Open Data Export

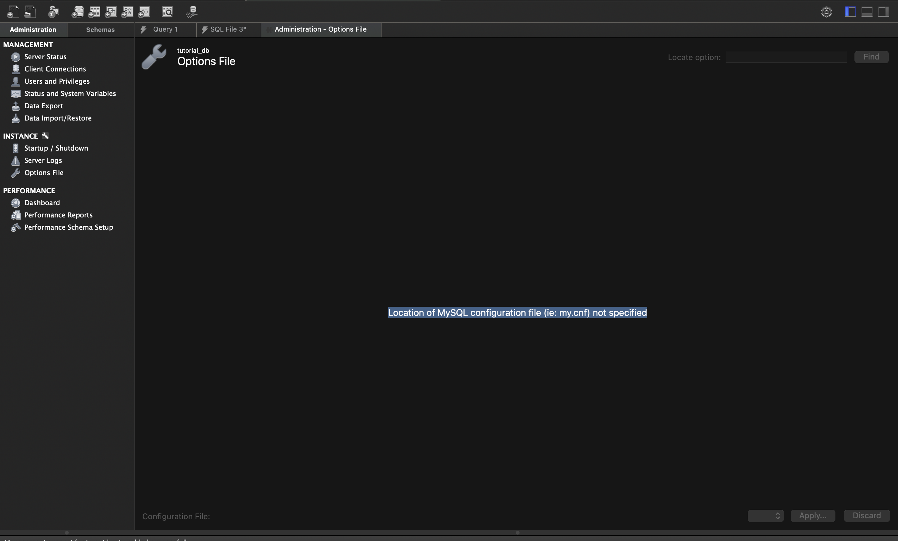click(x=44, y=106)
